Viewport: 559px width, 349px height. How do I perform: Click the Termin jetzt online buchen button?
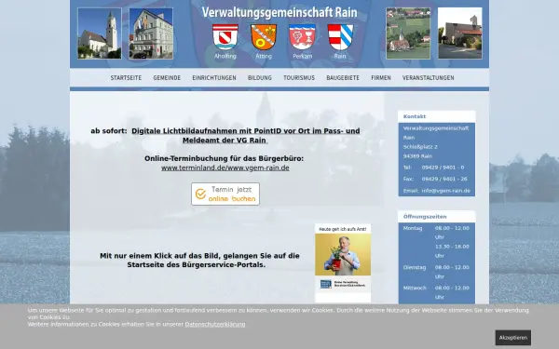tap(225, 194)
